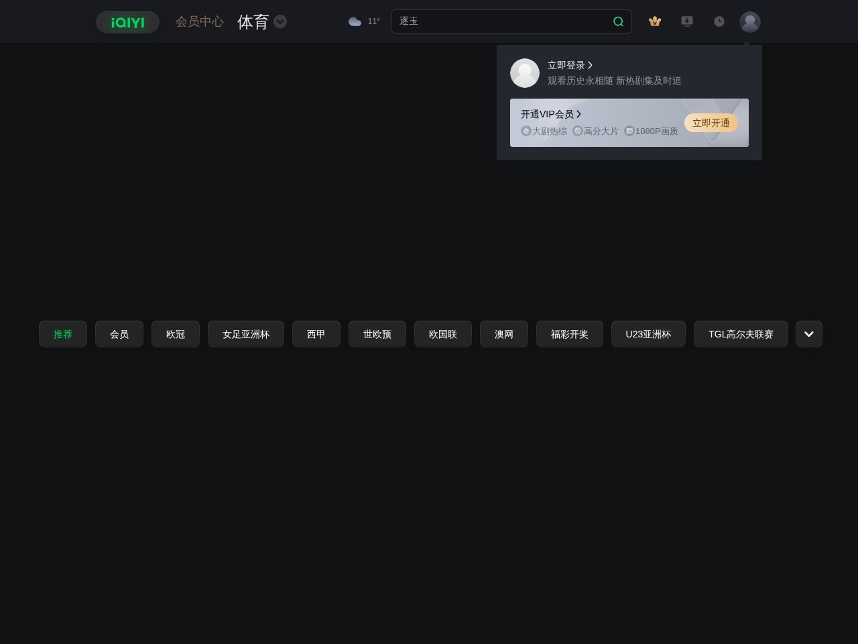
Task: Select the 西甲 category tab
Action: 316,333
